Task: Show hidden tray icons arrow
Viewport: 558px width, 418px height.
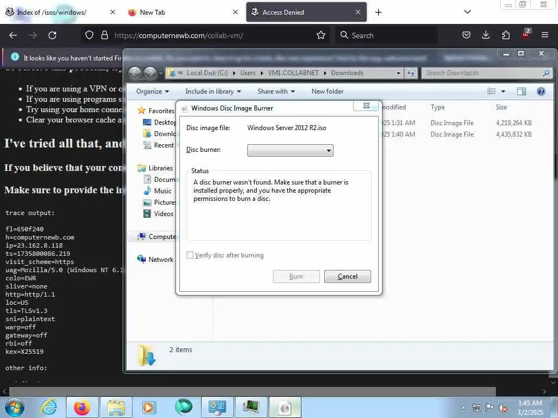Action: pyautogui.click(x=463, y=408)
